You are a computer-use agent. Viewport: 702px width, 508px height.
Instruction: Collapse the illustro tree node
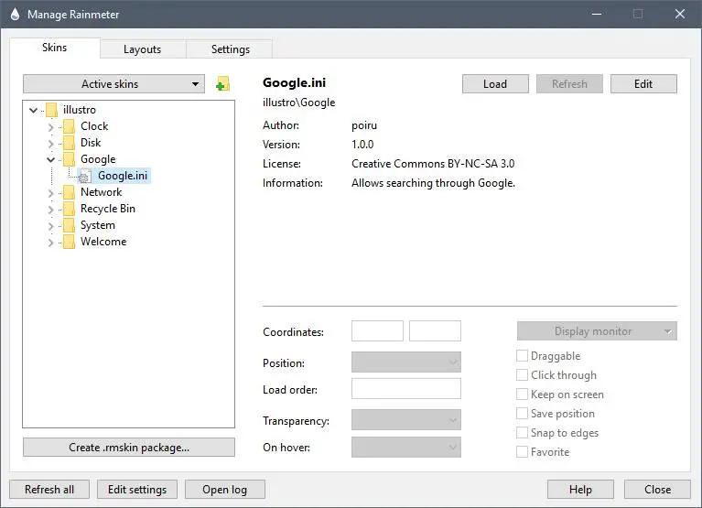point(33,110)
